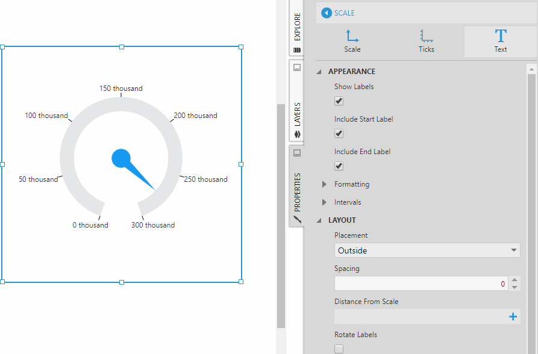Click the gauge needle center hub

(121, 158)
